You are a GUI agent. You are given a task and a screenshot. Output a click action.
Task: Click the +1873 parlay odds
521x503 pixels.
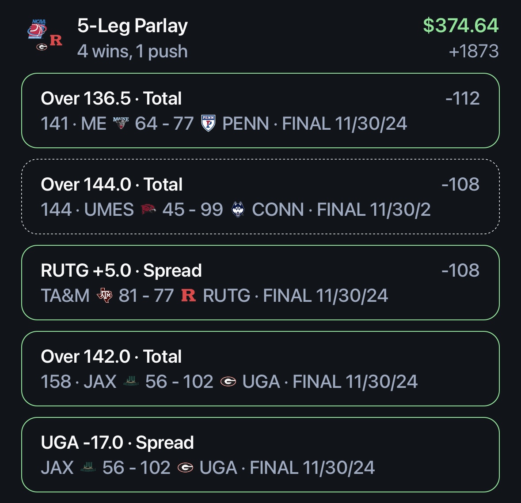pyautogui.click(x=474, y=51)
